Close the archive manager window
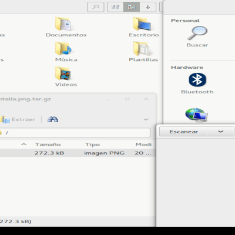 click(x=146, y=99)
